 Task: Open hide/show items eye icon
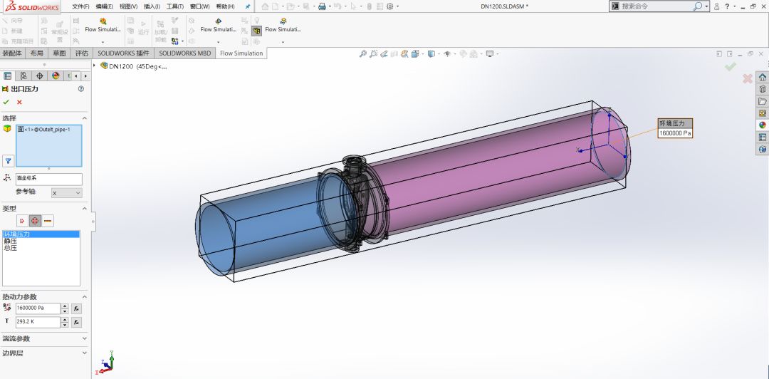tap(446, 54)
